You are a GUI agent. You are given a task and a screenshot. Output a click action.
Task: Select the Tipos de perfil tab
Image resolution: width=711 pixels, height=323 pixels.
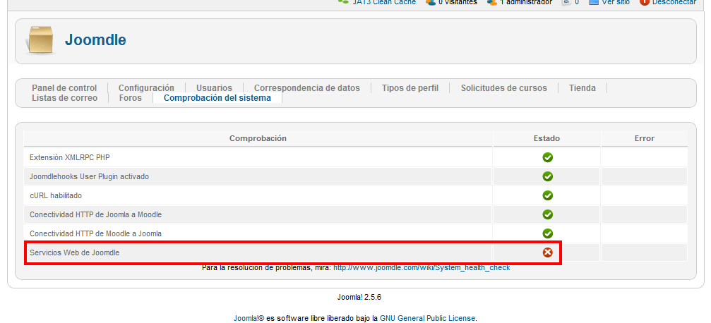410,88
